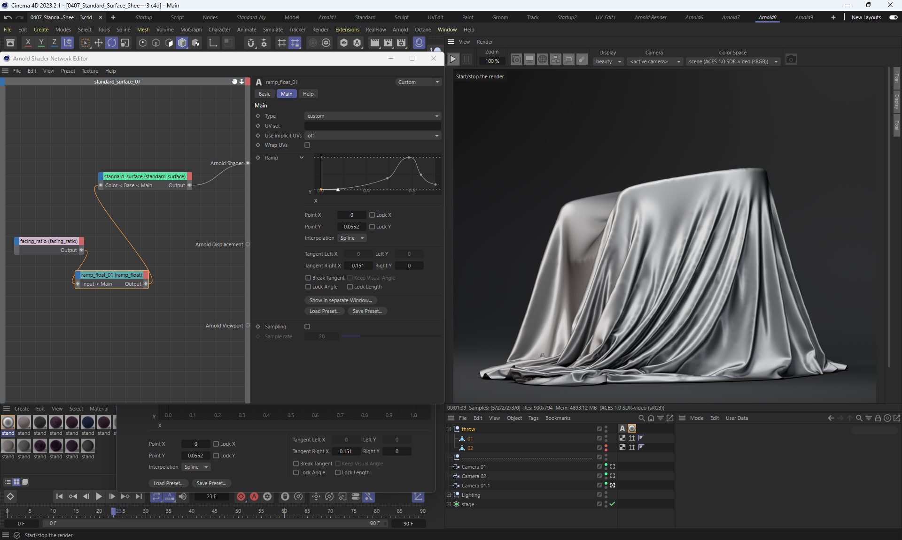The width and height of the screenshot is (902, 540).
Task: Select the Rotate tool icon
Action: tap(112, 43)
